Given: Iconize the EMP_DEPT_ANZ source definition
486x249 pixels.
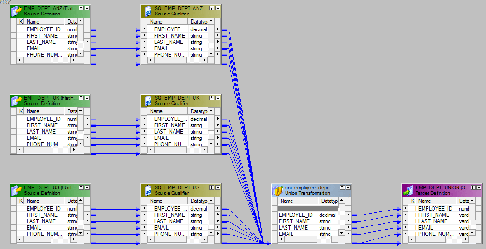Looking at the screenshot, I should tap(87, 8).
